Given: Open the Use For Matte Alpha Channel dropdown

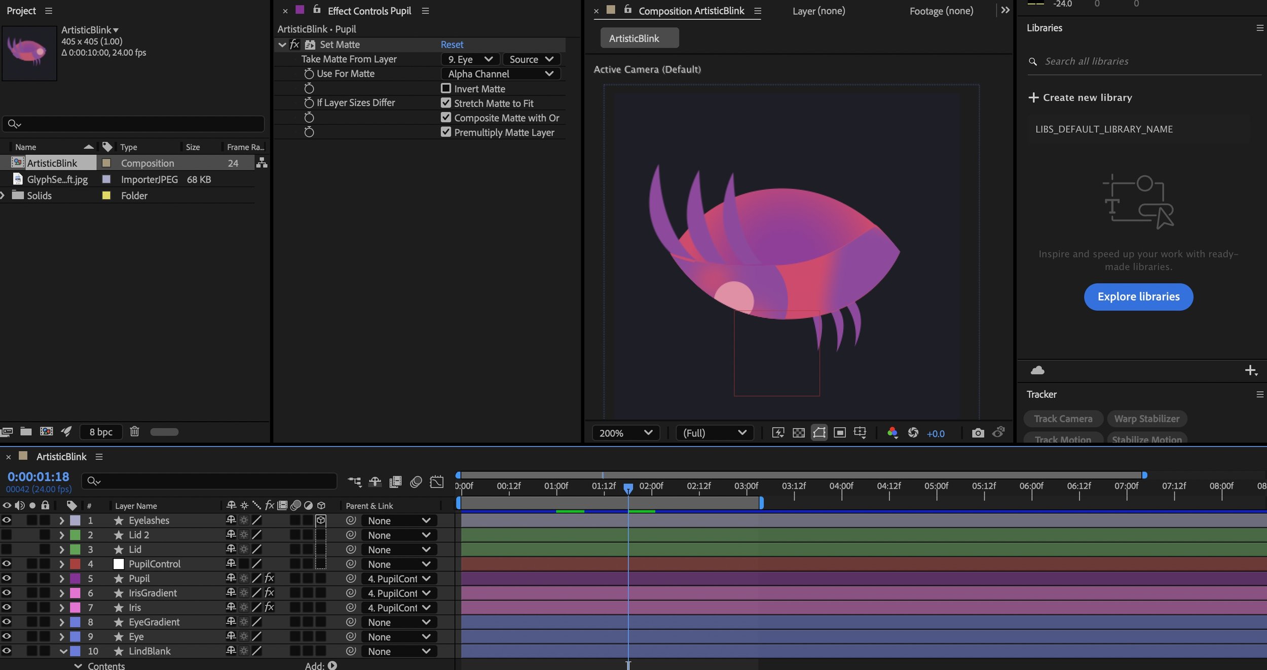Looking at the screenshot, I should [500, 74].
